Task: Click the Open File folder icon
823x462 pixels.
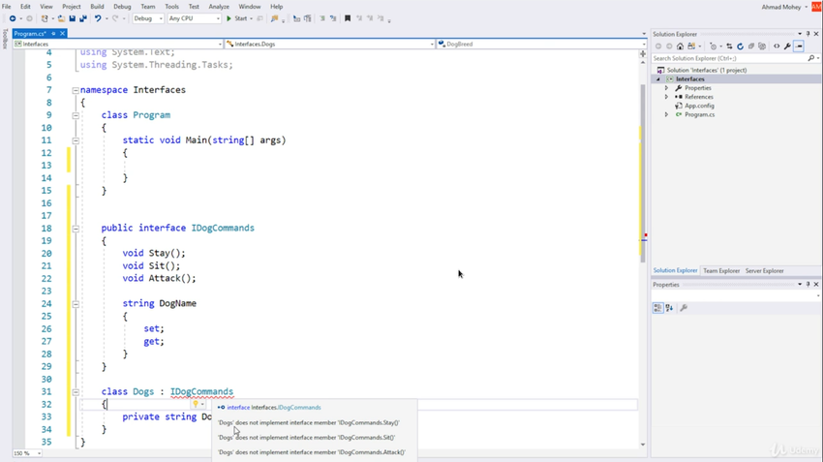Action: click(61, 18)
